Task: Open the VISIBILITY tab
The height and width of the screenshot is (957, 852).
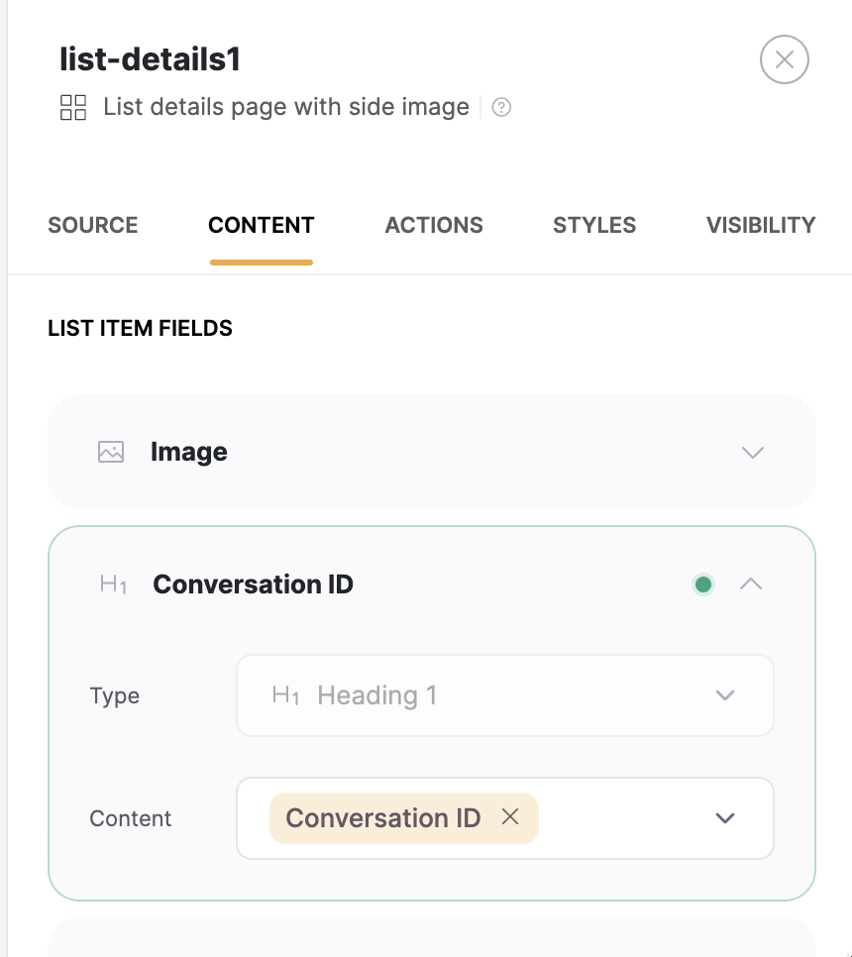Action: tap(761, 225)
